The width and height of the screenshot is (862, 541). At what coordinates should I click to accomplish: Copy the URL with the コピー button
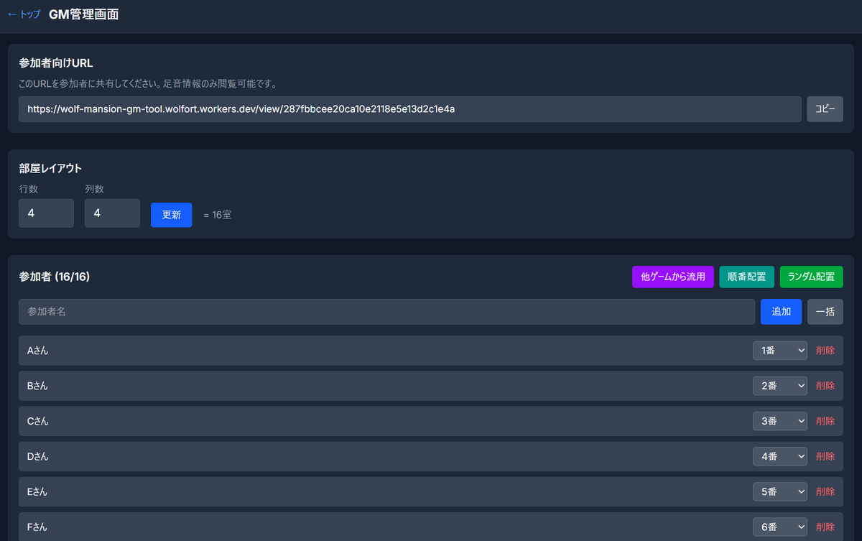[825, 109]
